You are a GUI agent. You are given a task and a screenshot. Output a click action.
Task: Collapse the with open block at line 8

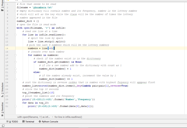tap(15, 28)
